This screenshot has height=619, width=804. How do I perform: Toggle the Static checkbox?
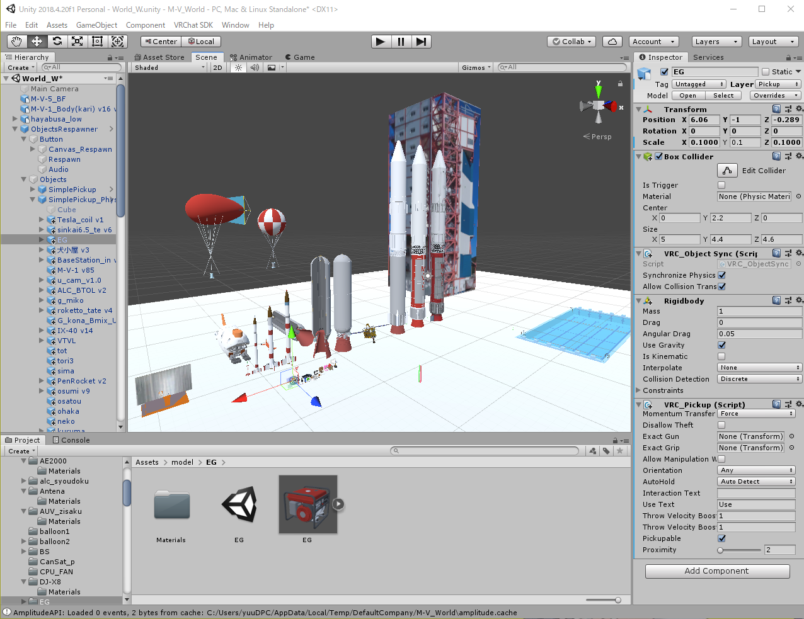point(766,72)
